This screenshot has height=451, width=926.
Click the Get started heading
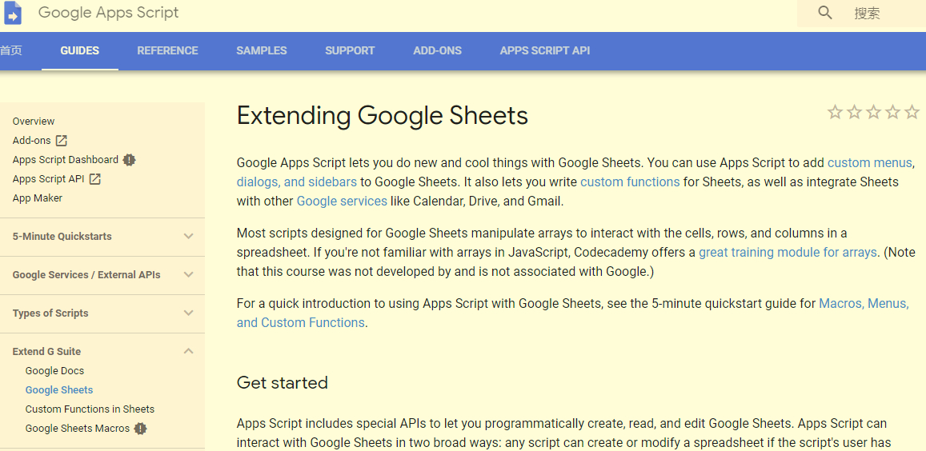pyautogui.click(x=283, y=382)
